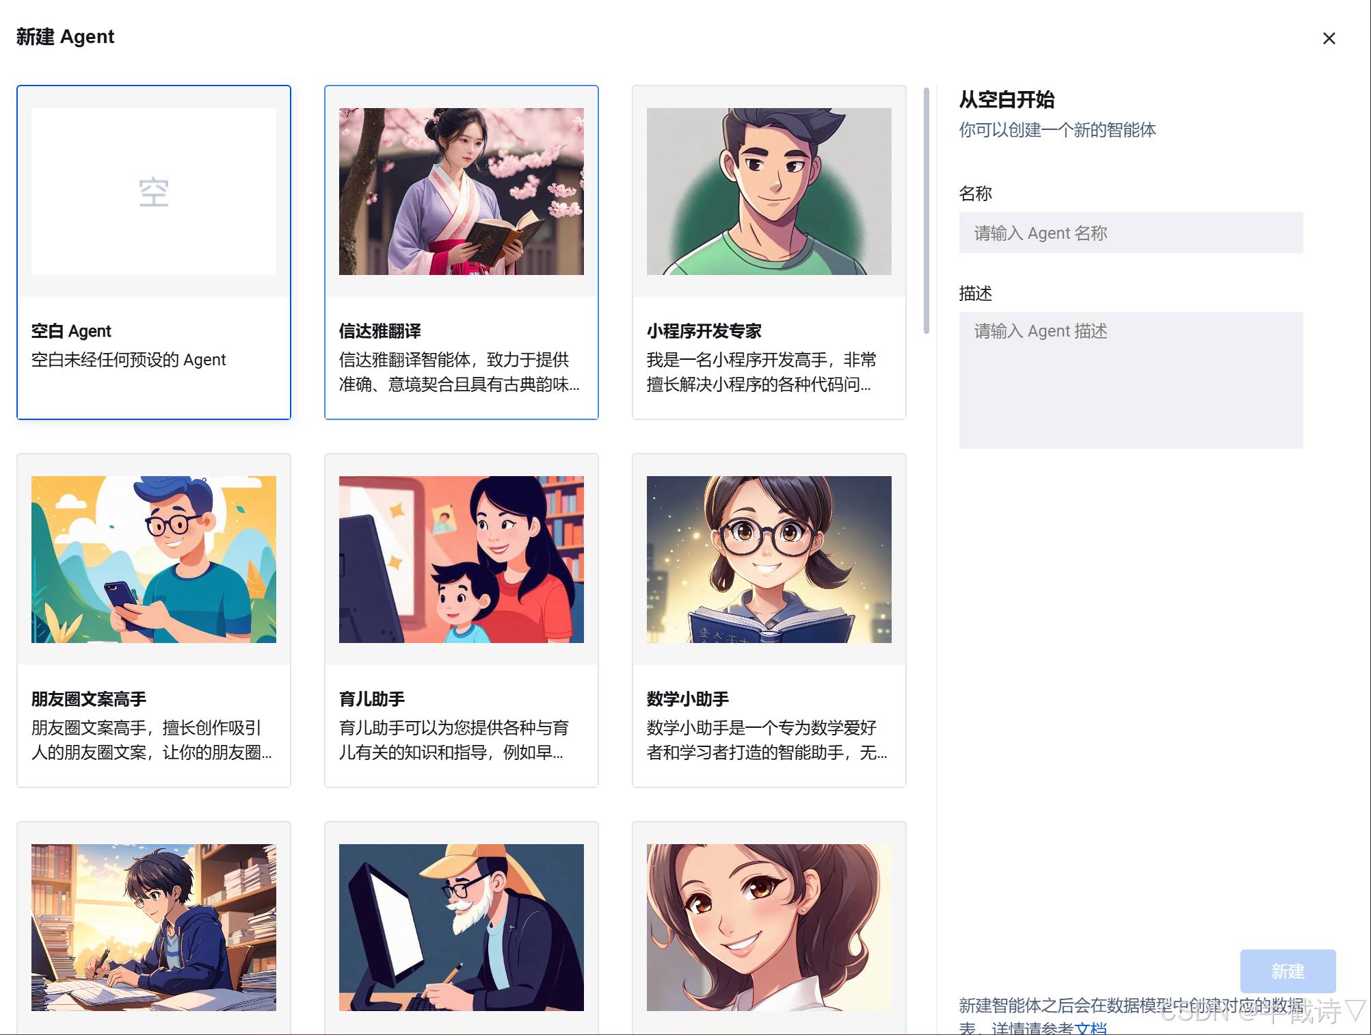Close the 新建 Agent dialog
This screenshot has width=1371, height=1035.
[1329, 38]
